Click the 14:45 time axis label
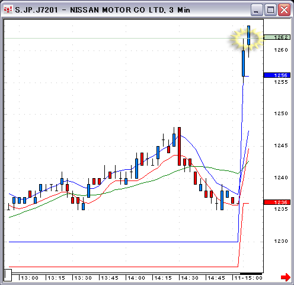The image size is (294, 285). 216,278
